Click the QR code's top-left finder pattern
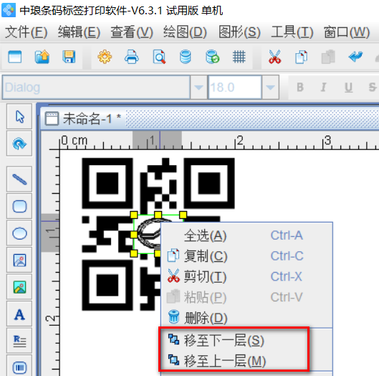379x376 pixels. tap(107, 183)
